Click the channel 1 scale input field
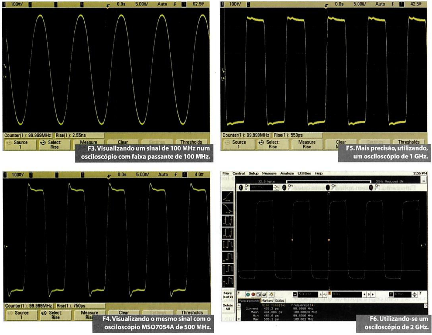 261,187
